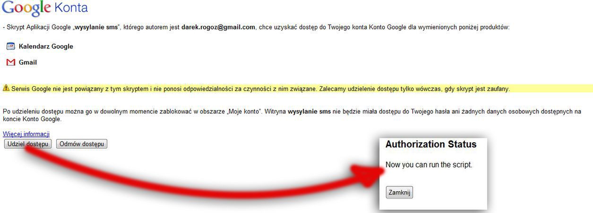Click the Kalendarz Google product label
The height and width of the screenshot is (213, 593).
click(x=46, y=46)
